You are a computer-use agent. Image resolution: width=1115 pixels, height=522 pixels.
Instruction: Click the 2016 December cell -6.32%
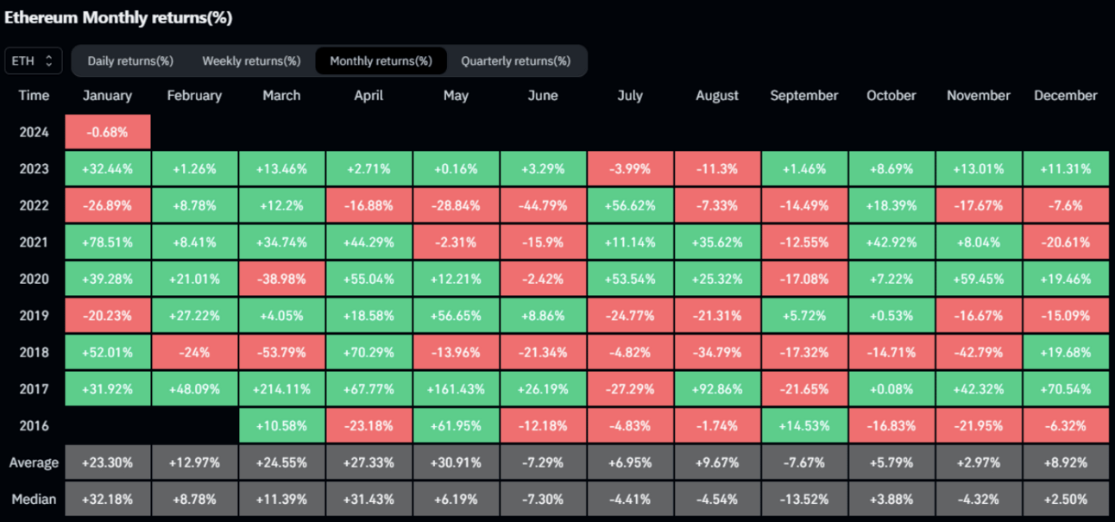[x=1066, y=425]
